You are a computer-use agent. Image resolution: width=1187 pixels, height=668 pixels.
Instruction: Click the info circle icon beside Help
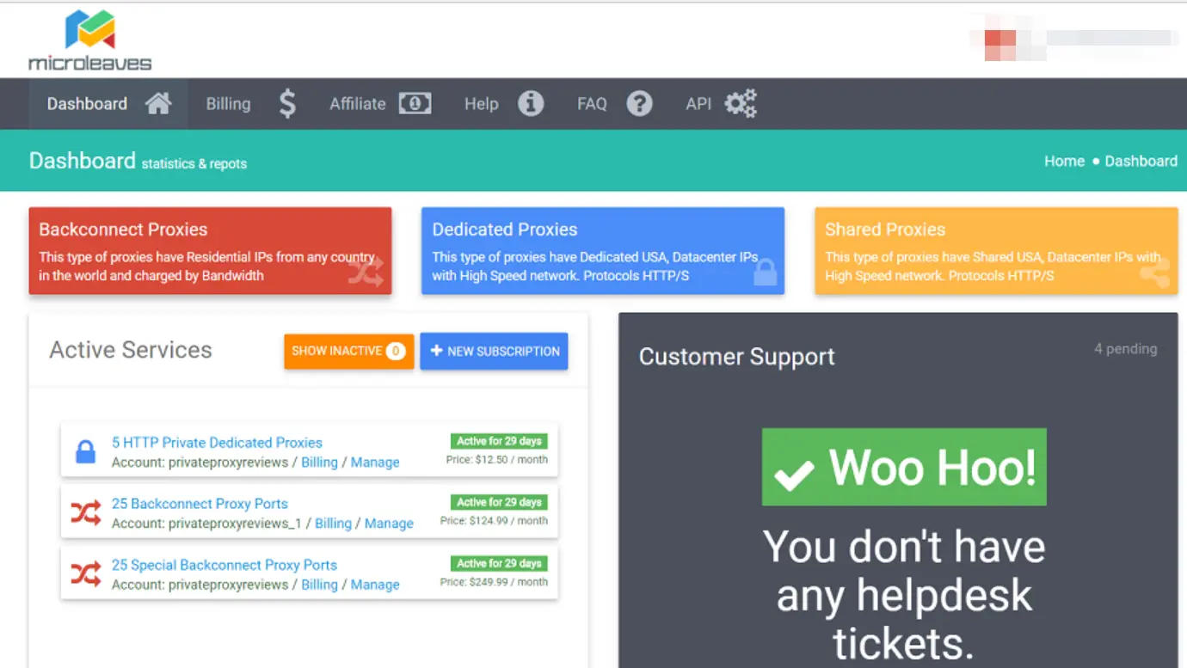click(x=531, y=104)
